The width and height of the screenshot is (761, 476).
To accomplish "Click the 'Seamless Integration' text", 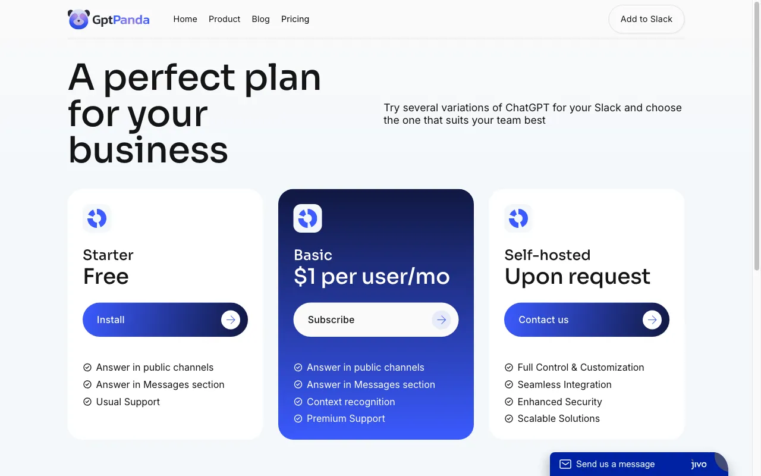I will [565, 384].
